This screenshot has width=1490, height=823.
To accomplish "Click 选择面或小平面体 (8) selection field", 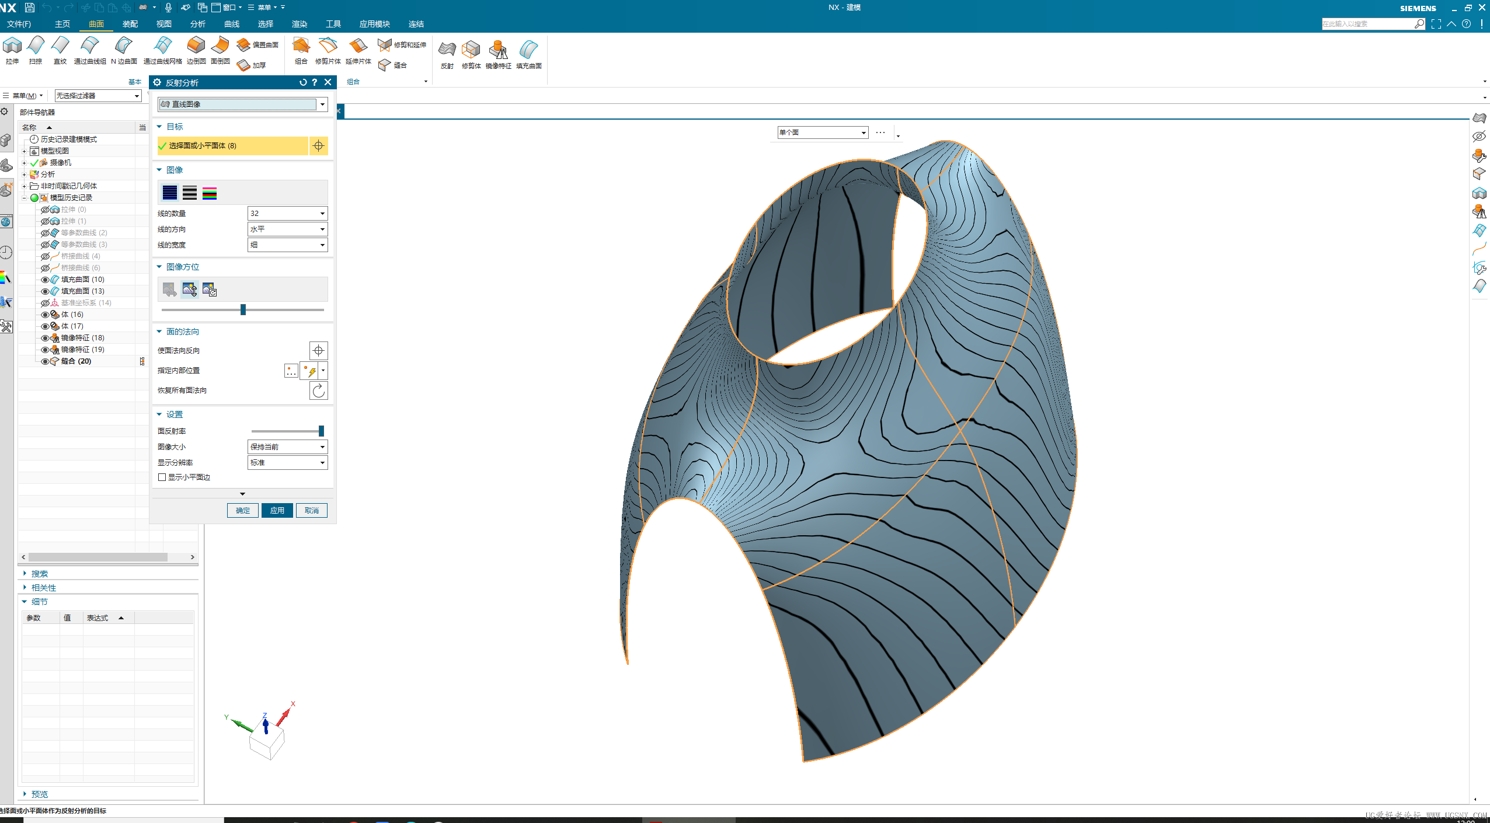I will (232, 146).
